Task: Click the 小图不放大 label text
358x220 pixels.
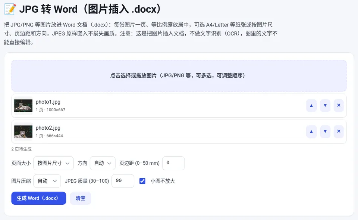Action: (x=163, y=181)
